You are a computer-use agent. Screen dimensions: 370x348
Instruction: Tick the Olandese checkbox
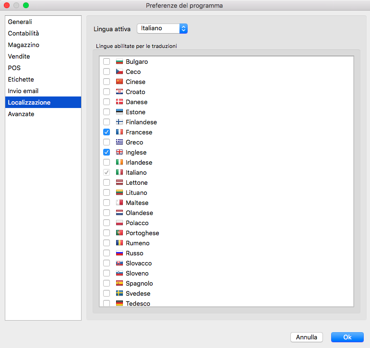[x=107, y=213]
